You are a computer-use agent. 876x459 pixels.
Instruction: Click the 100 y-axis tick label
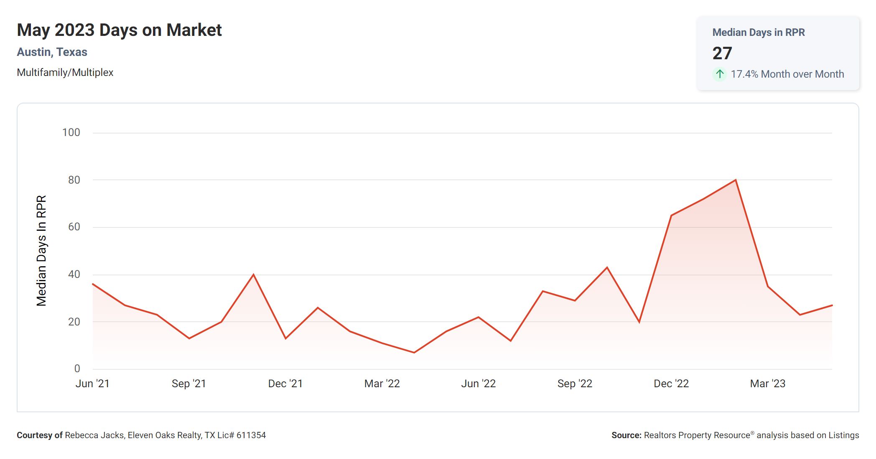(71, 133)
